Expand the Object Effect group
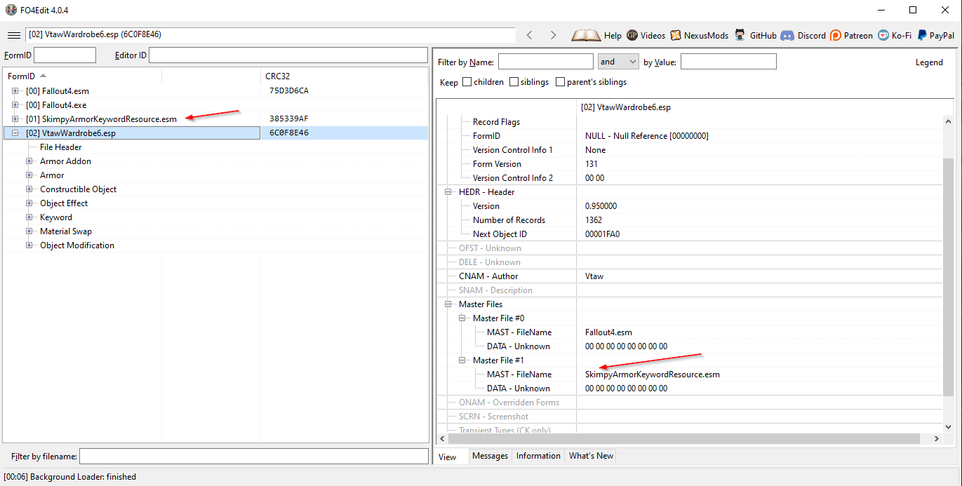Image resolution: width=962 pixels, height=486 pixels. pos(29,203)
